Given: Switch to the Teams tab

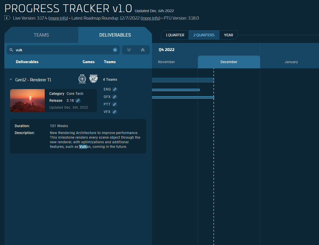Looking at the screenshot, I should point(41,35).
